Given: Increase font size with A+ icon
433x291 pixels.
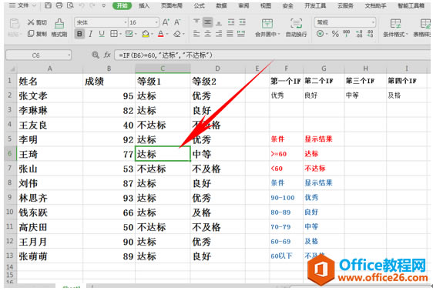Looking at the screenshot, I should pyautogui.click(x=166, y=22).
